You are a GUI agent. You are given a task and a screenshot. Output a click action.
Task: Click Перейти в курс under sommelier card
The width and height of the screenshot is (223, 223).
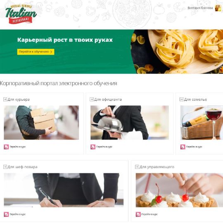point(194,147)
